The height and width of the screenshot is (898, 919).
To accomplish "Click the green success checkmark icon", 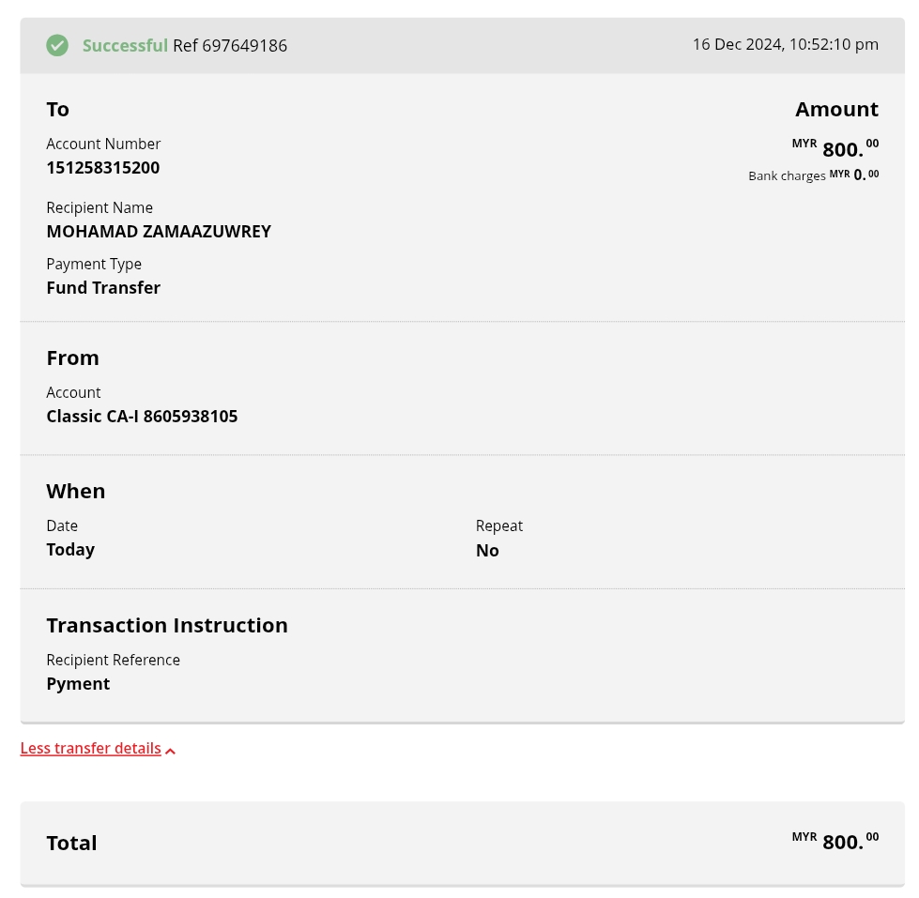I will tap(57, 45).
